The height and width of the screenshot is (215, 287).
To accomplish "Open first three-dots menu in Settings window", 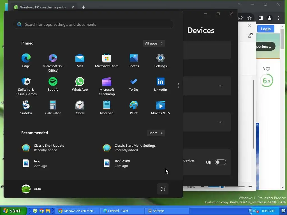I will click(x=220, y=86).
